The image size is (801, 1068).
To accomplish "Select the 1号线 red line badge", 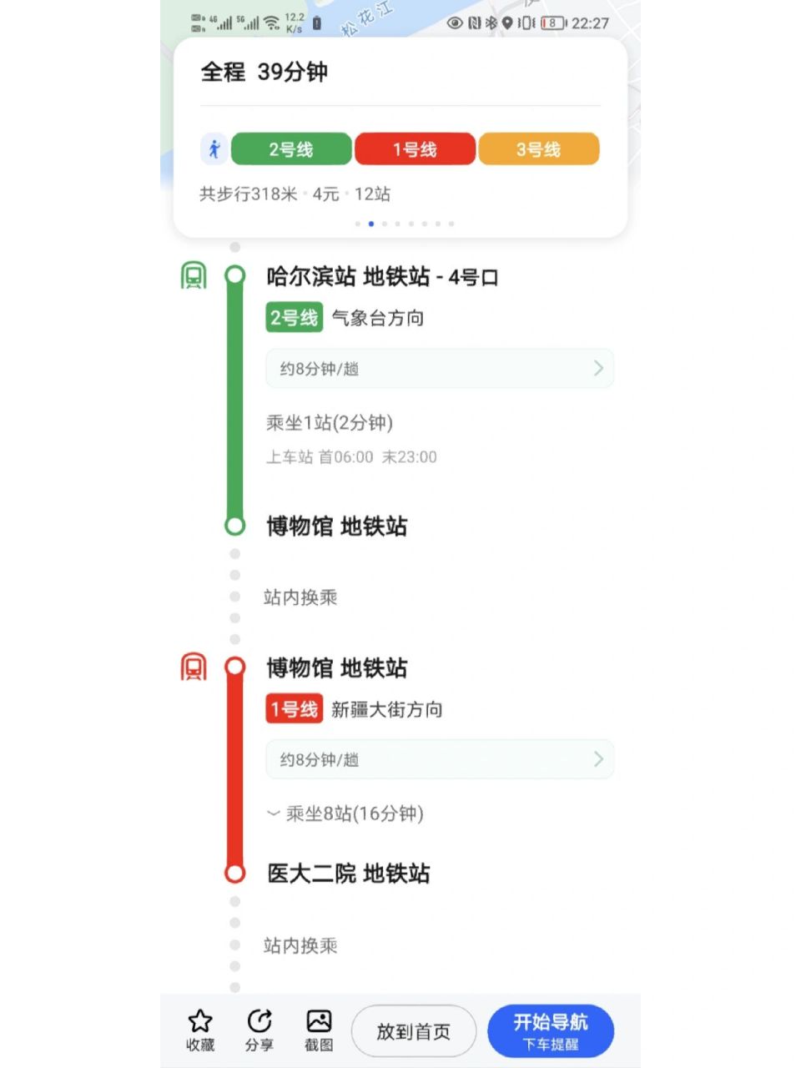I will [415, 149].
